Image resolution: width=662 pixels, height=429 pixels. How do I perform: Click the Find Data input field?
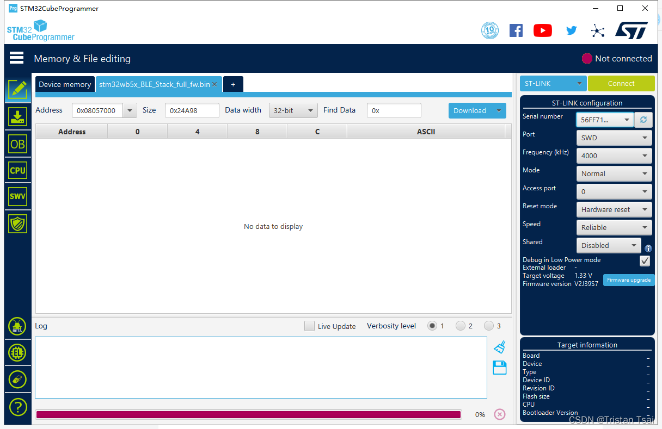394,110
